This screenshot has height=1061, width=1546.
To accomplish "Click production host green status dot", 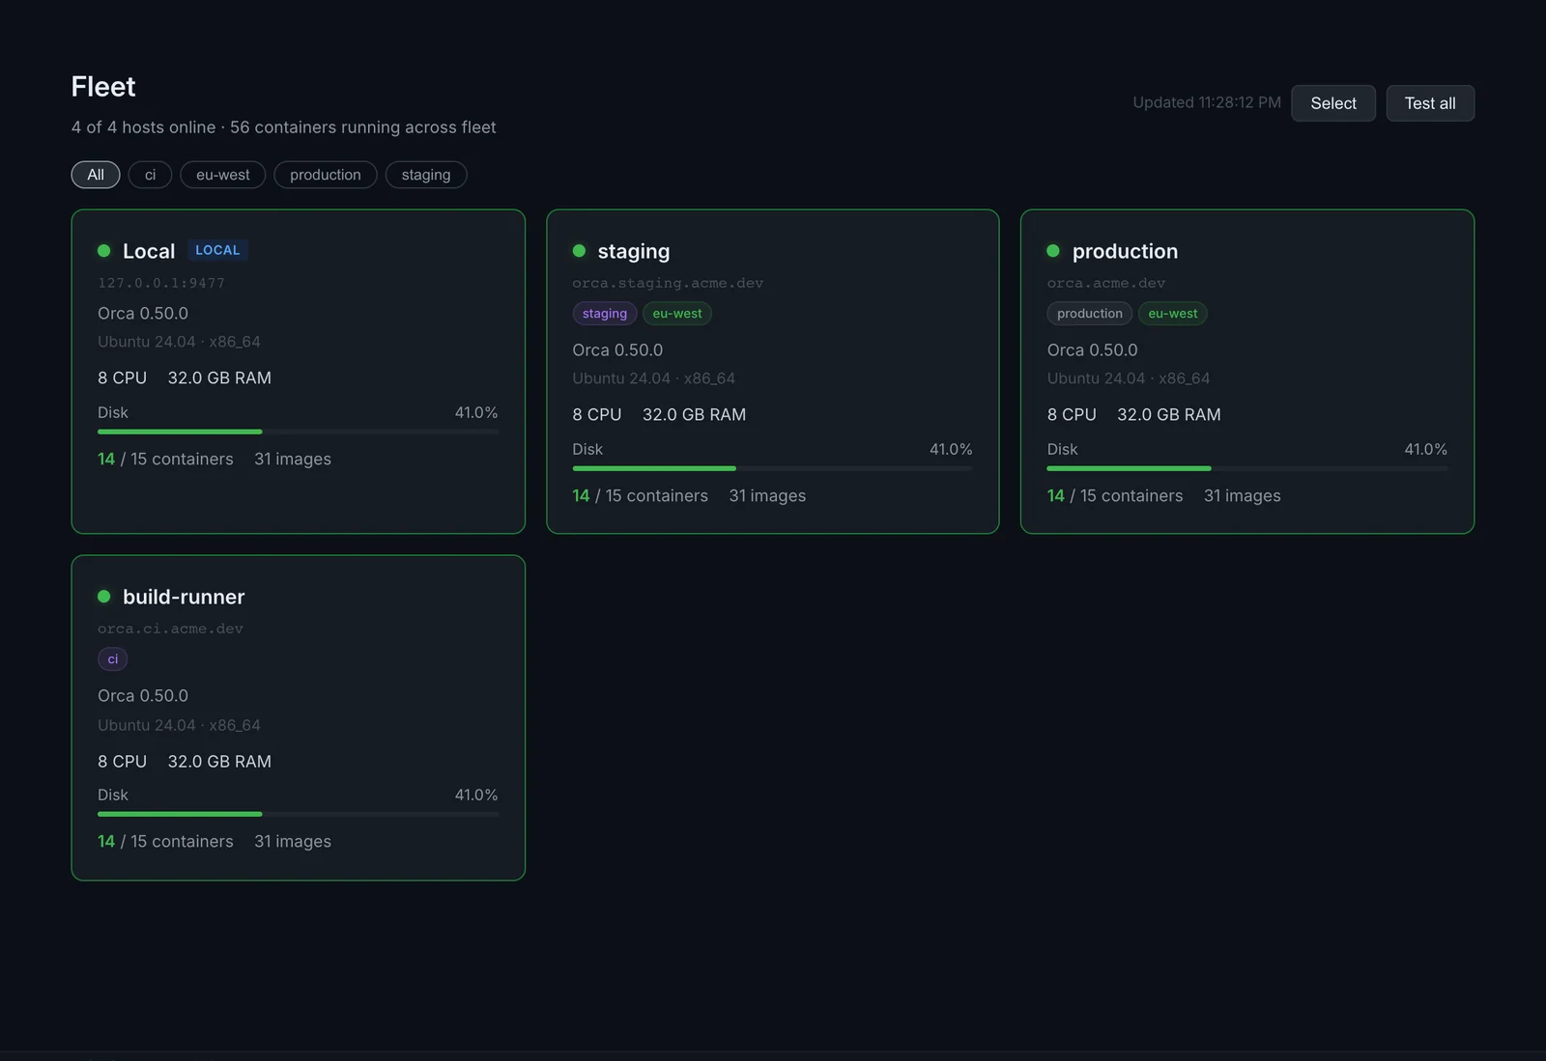I will click(x=1053, y=251).
